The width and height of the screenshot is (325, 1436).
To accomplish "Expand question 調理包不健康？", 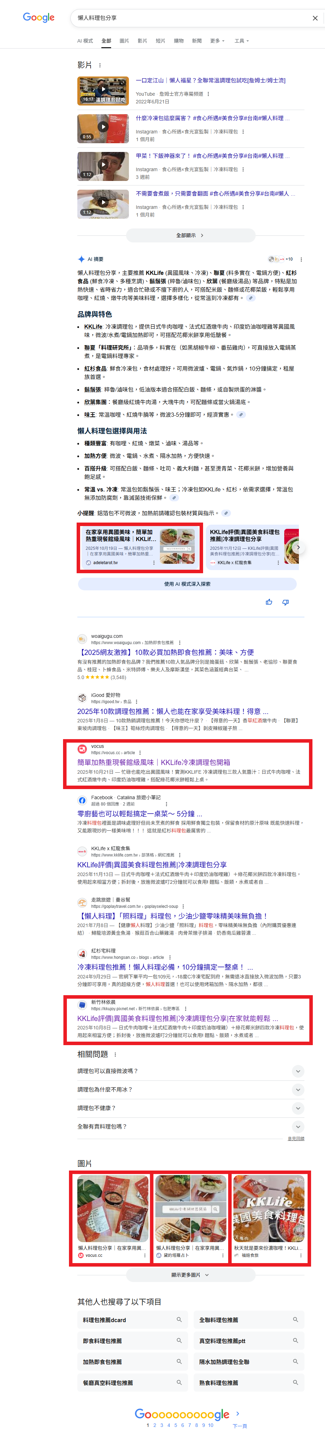I will (x=191, y=1108).
